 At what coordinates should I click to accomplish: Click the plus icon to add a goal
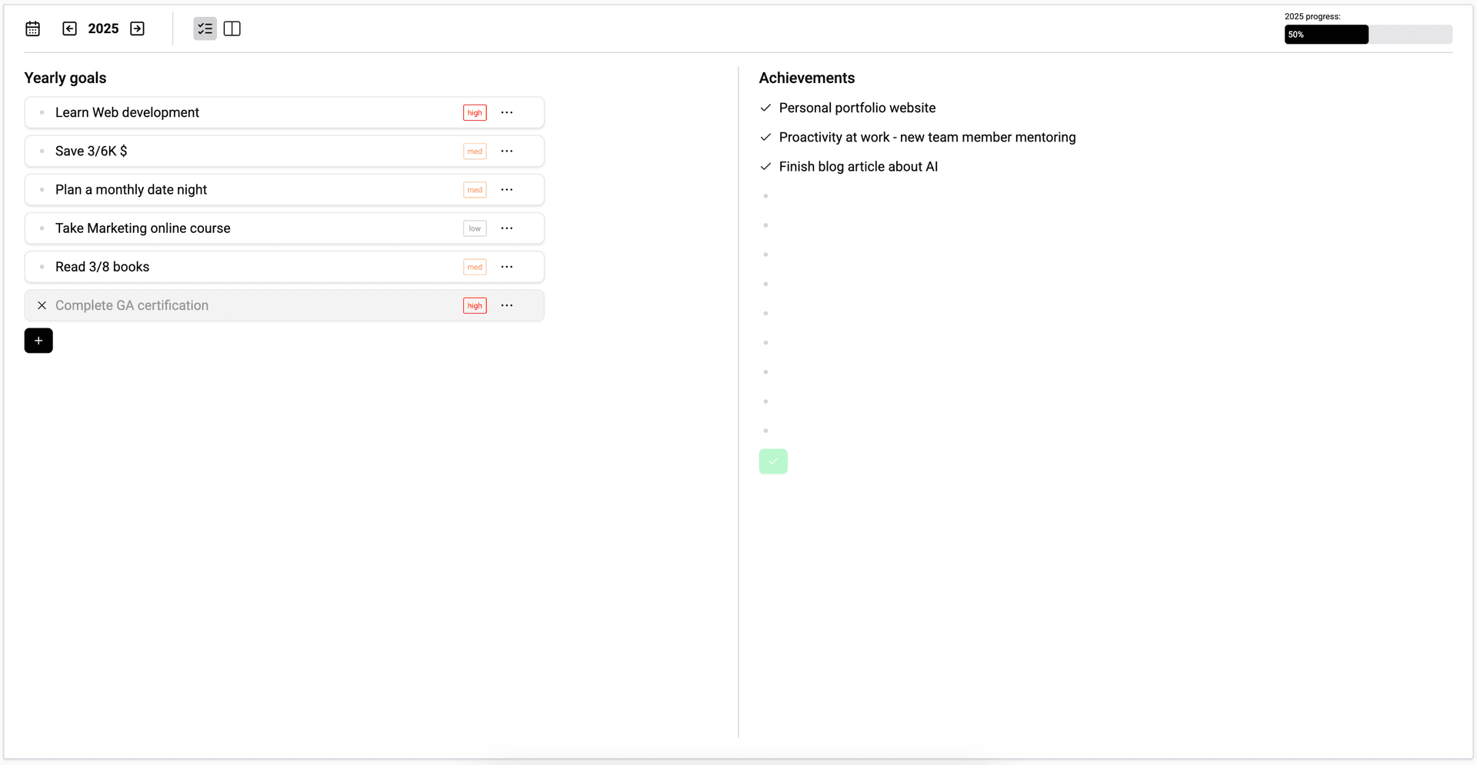[x=38, y=341]
